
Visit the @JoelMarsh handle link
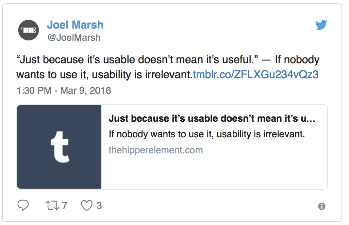point(74,38)
